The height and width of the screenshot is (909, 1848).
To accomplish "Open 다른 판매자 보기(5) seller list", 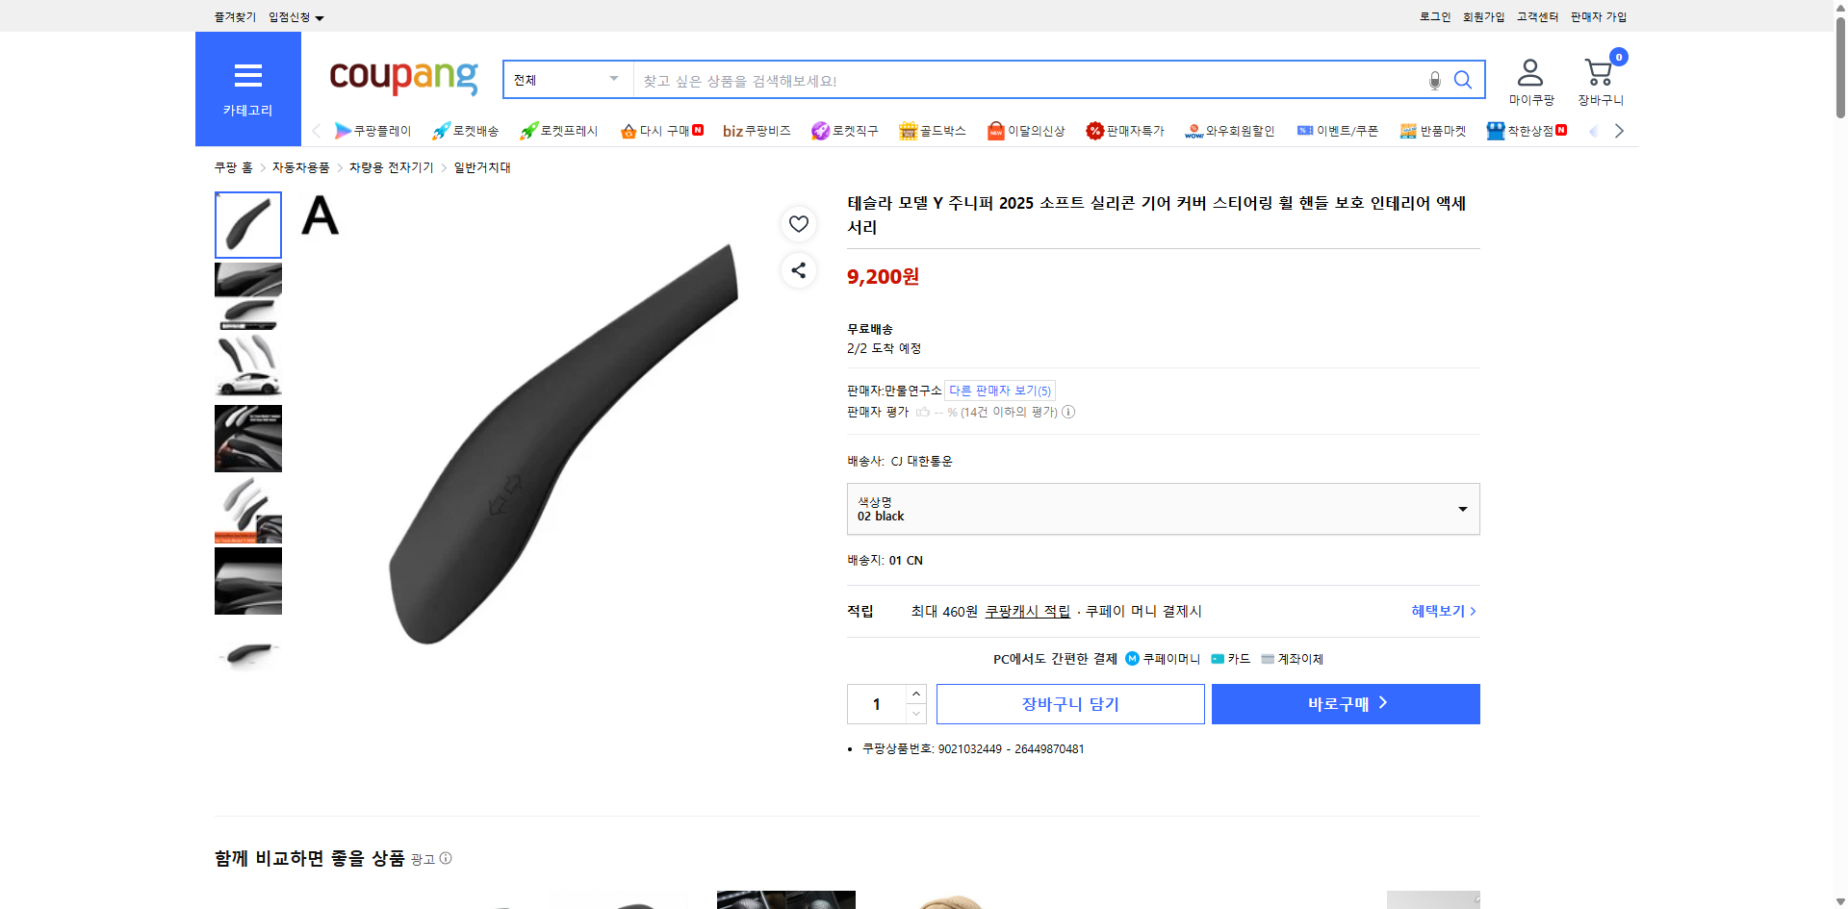I will (x=999, y=391).
